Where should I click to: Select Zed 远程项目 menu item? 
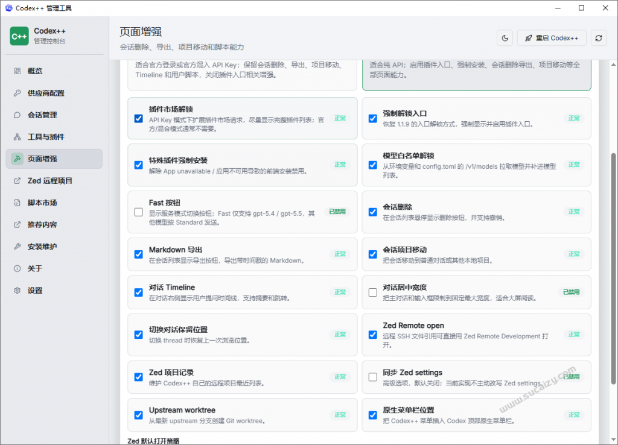pos(54,181)
